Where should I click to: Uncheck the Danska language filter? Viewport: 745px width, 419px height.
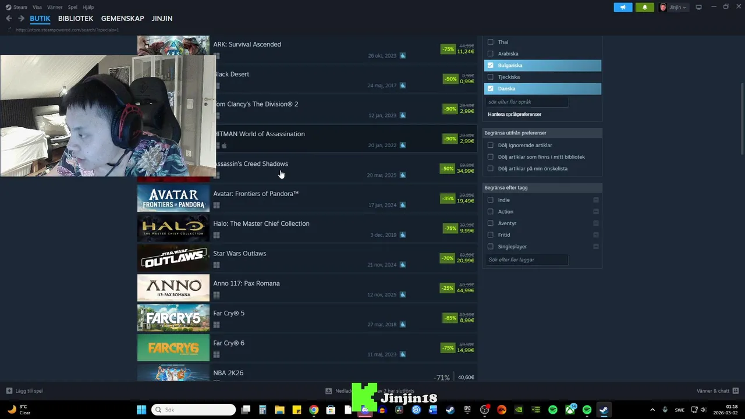click(x=490, y=88)
